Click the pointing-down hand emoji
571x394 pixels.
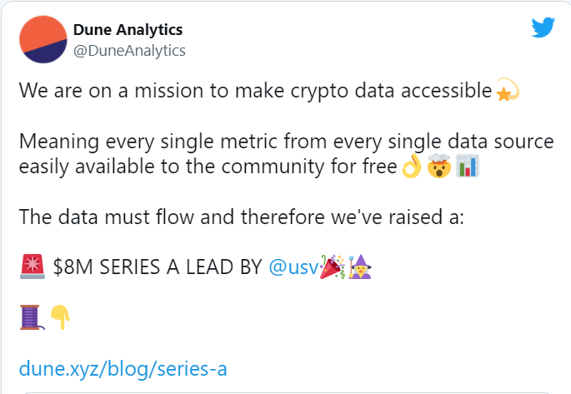[60, 317]
